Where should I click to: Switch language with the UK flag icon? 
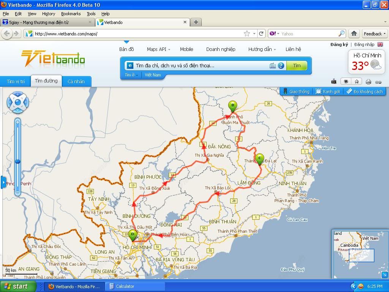380,44
